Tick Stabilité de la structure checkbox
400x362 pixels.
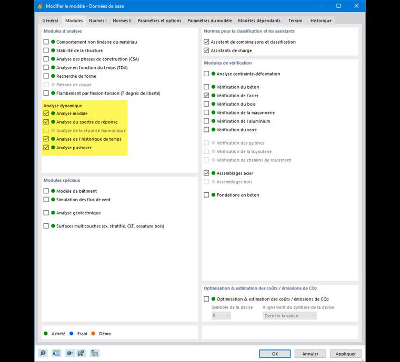point(46,50)
